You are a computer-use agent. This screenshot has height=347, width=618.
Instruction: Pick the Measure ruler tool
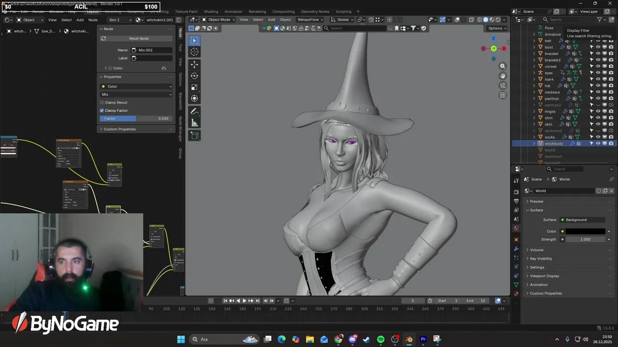(x=195, y=123)
